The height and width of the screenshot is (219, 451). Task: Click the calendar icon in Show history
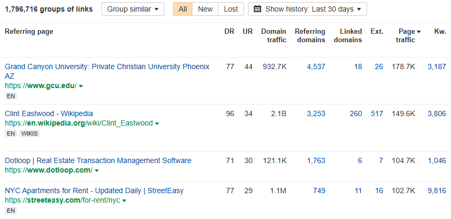coord(258,9)
